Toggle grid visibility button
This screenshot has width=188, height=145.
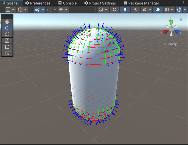point(37,10)
